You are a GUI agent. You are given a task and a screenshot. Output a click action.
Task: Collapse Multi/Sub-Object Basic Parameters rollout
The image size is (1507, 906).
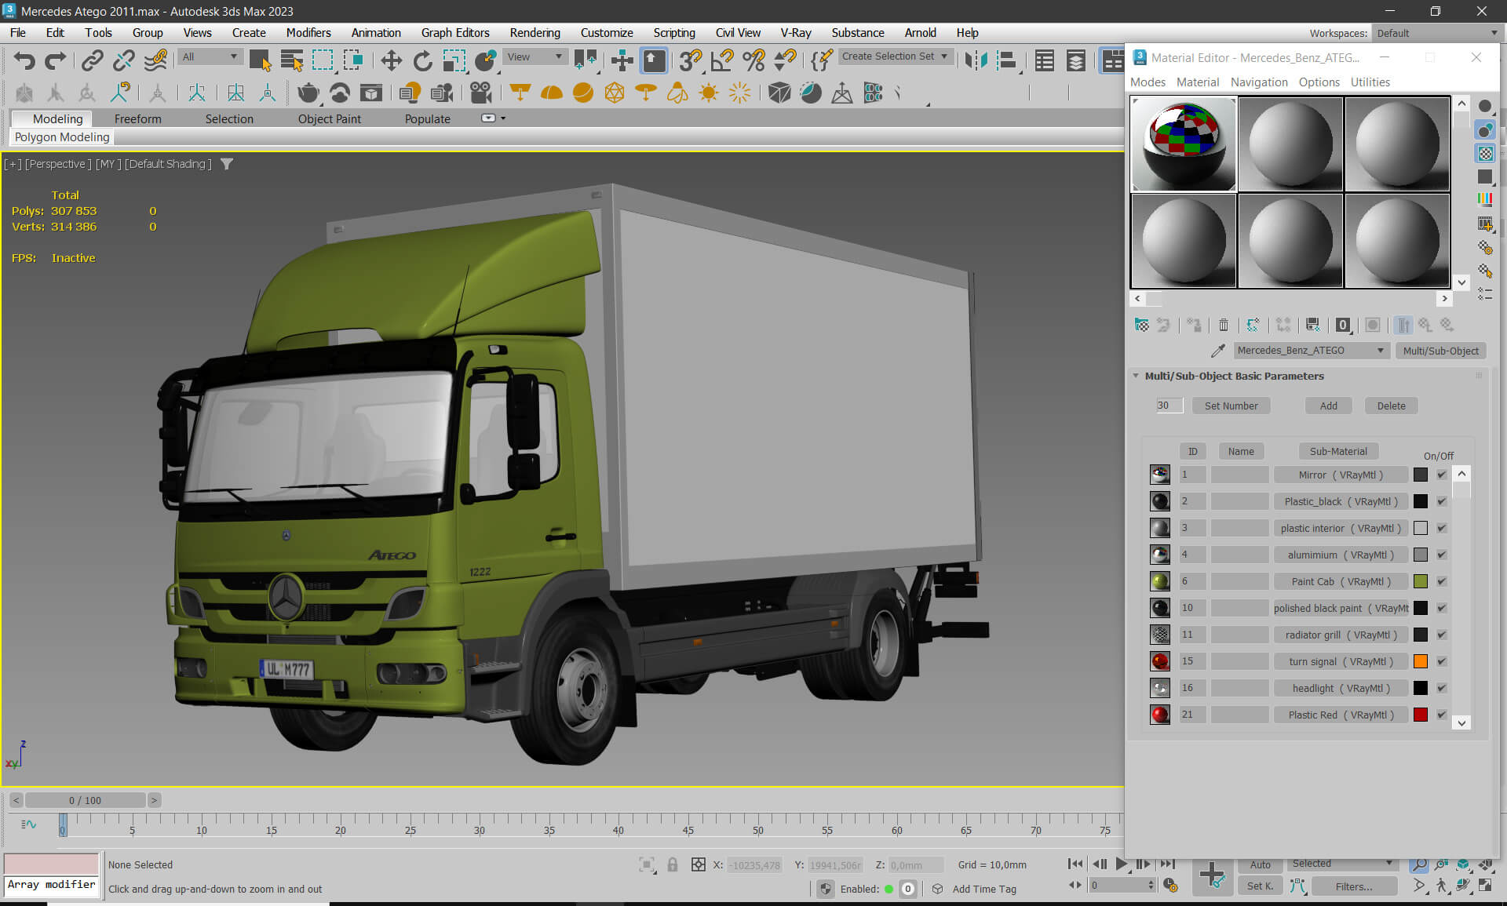point(1135,376)
